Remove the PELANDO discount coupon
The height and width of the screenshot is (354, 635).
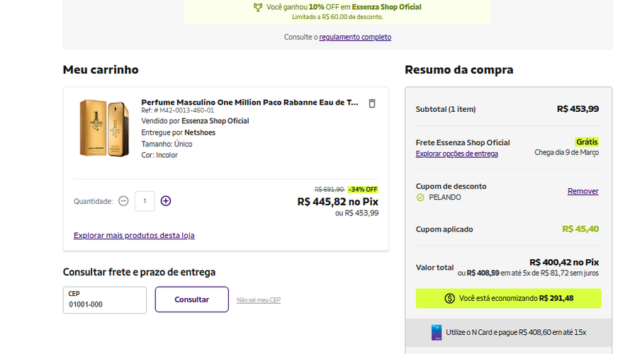click(x=583, y=191)
